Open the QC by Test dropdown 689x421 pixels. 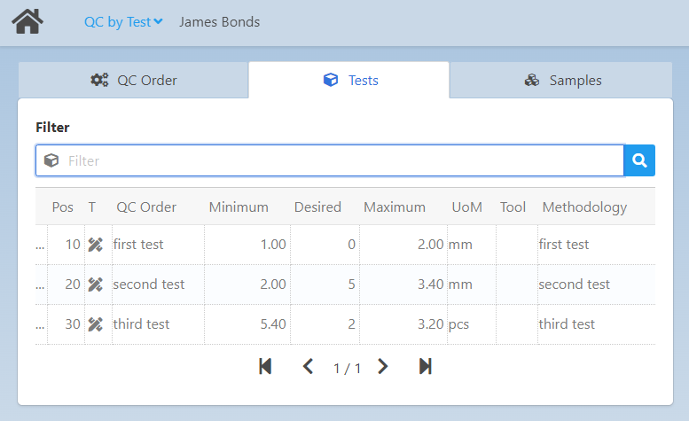point(122,22)
